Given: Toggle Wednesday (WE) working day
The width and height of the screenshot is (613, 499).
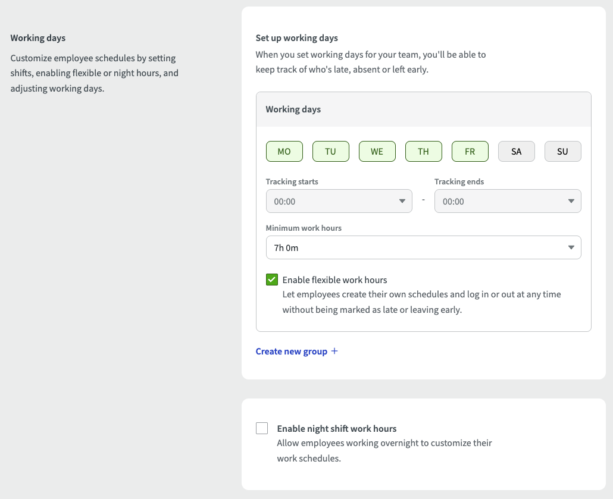Looking at the screenshot, I should pyautogui.click(x=377, y=151).
